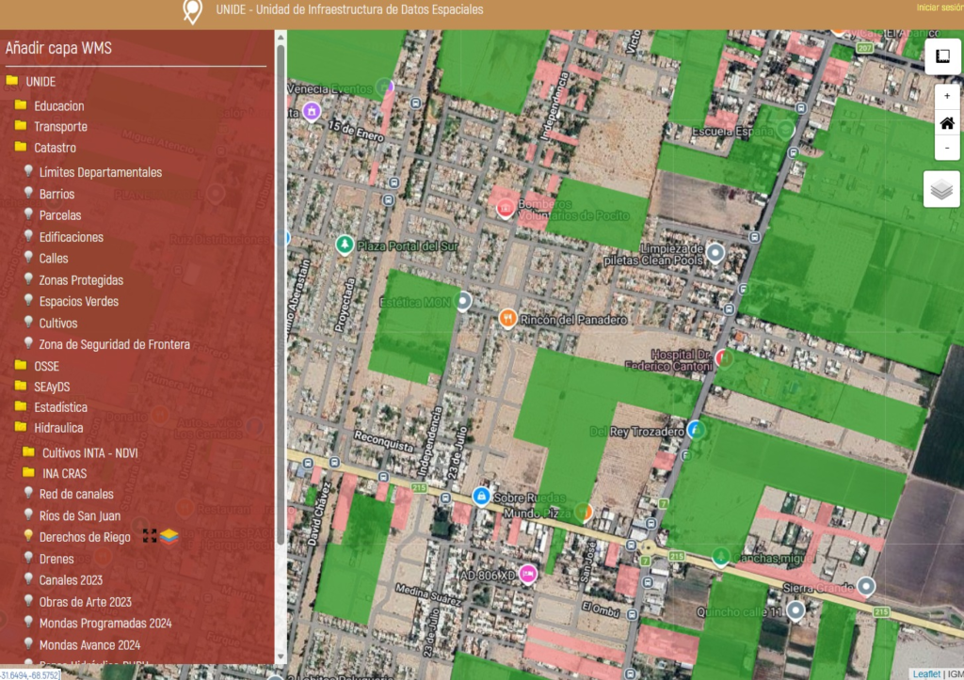The image size is (964, 680).
Task: Open the Derechos de Riego layer stack icon
Action: click(169, 536)
